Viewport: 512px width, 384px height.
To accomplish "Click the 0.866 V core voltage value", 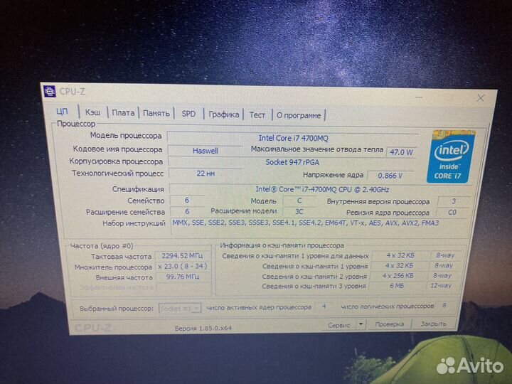I will pyautogui.click(x=390, y=176).
